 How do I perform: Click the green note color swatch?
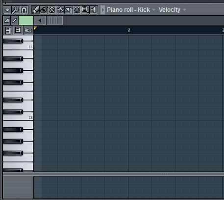26,21
